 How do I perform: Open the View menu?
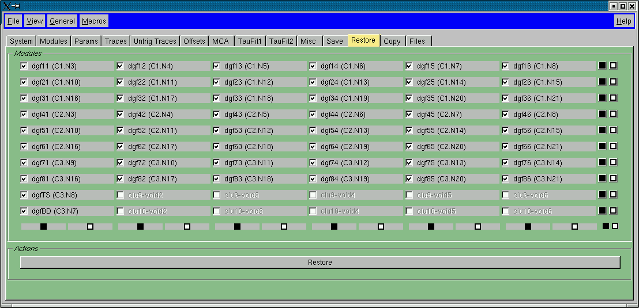pyautogui.click(x=35, y=21)
